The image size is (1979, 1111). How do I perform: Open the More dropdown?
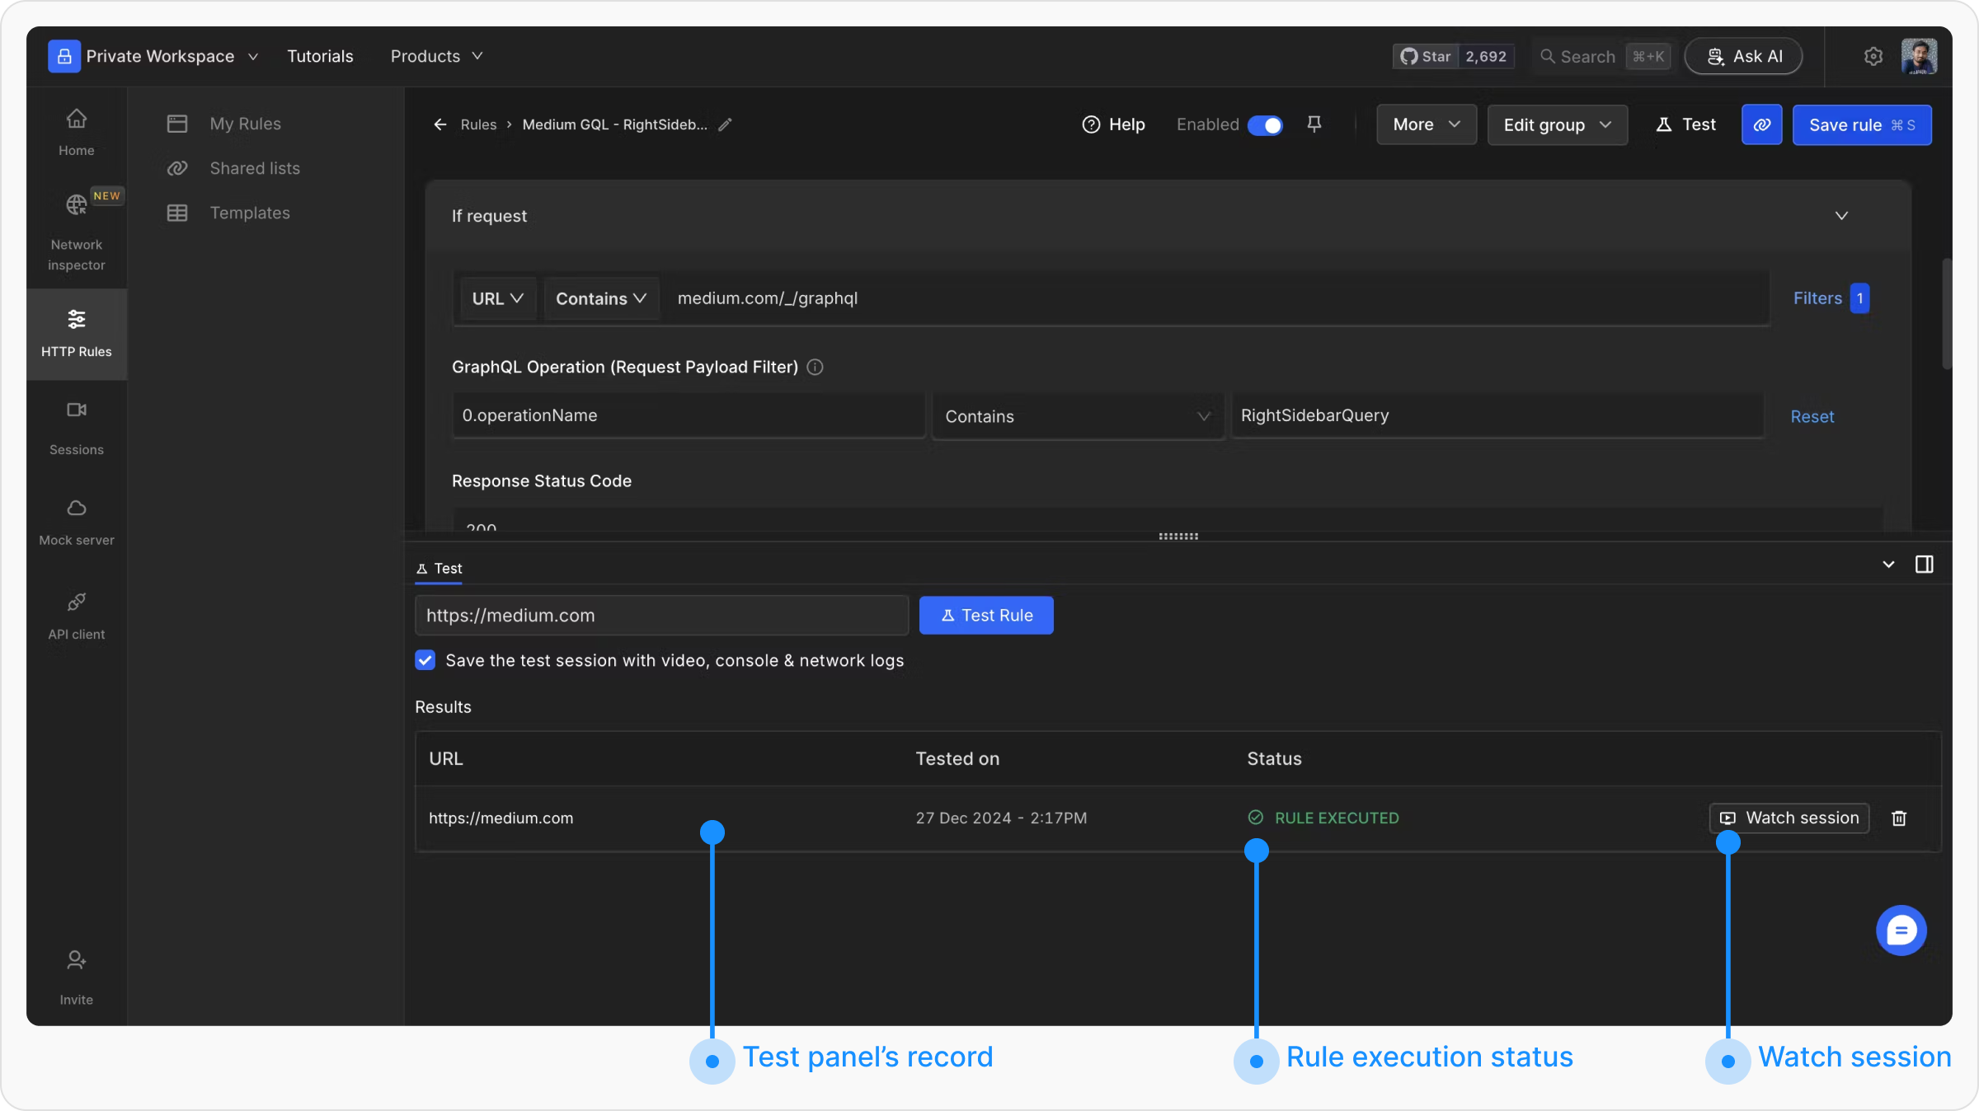click(1426, 124)
